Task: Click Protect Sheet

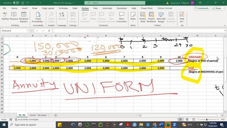Action: (143, 17)
